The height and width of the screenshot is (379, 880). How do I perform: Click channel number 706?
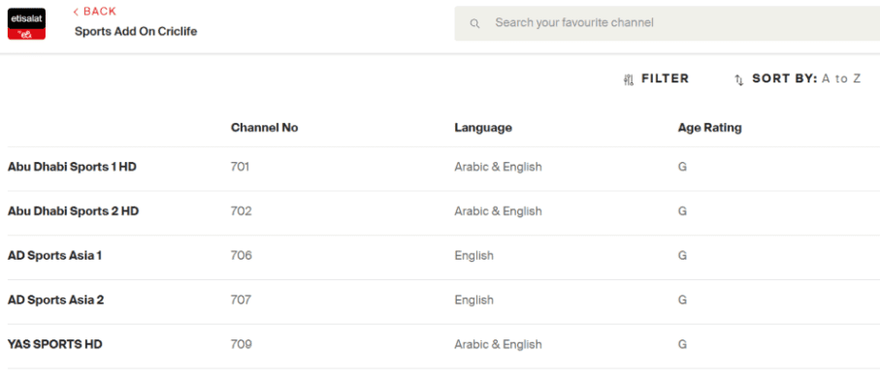coord(242,256)
